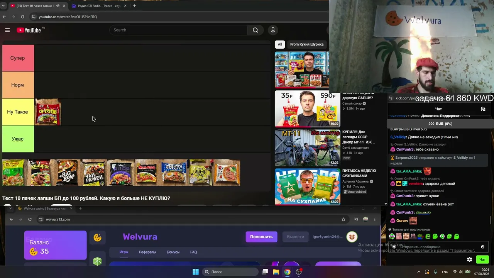
Task: Click the video title Тест 10 пачек лапши
Action: click(86, 198)
